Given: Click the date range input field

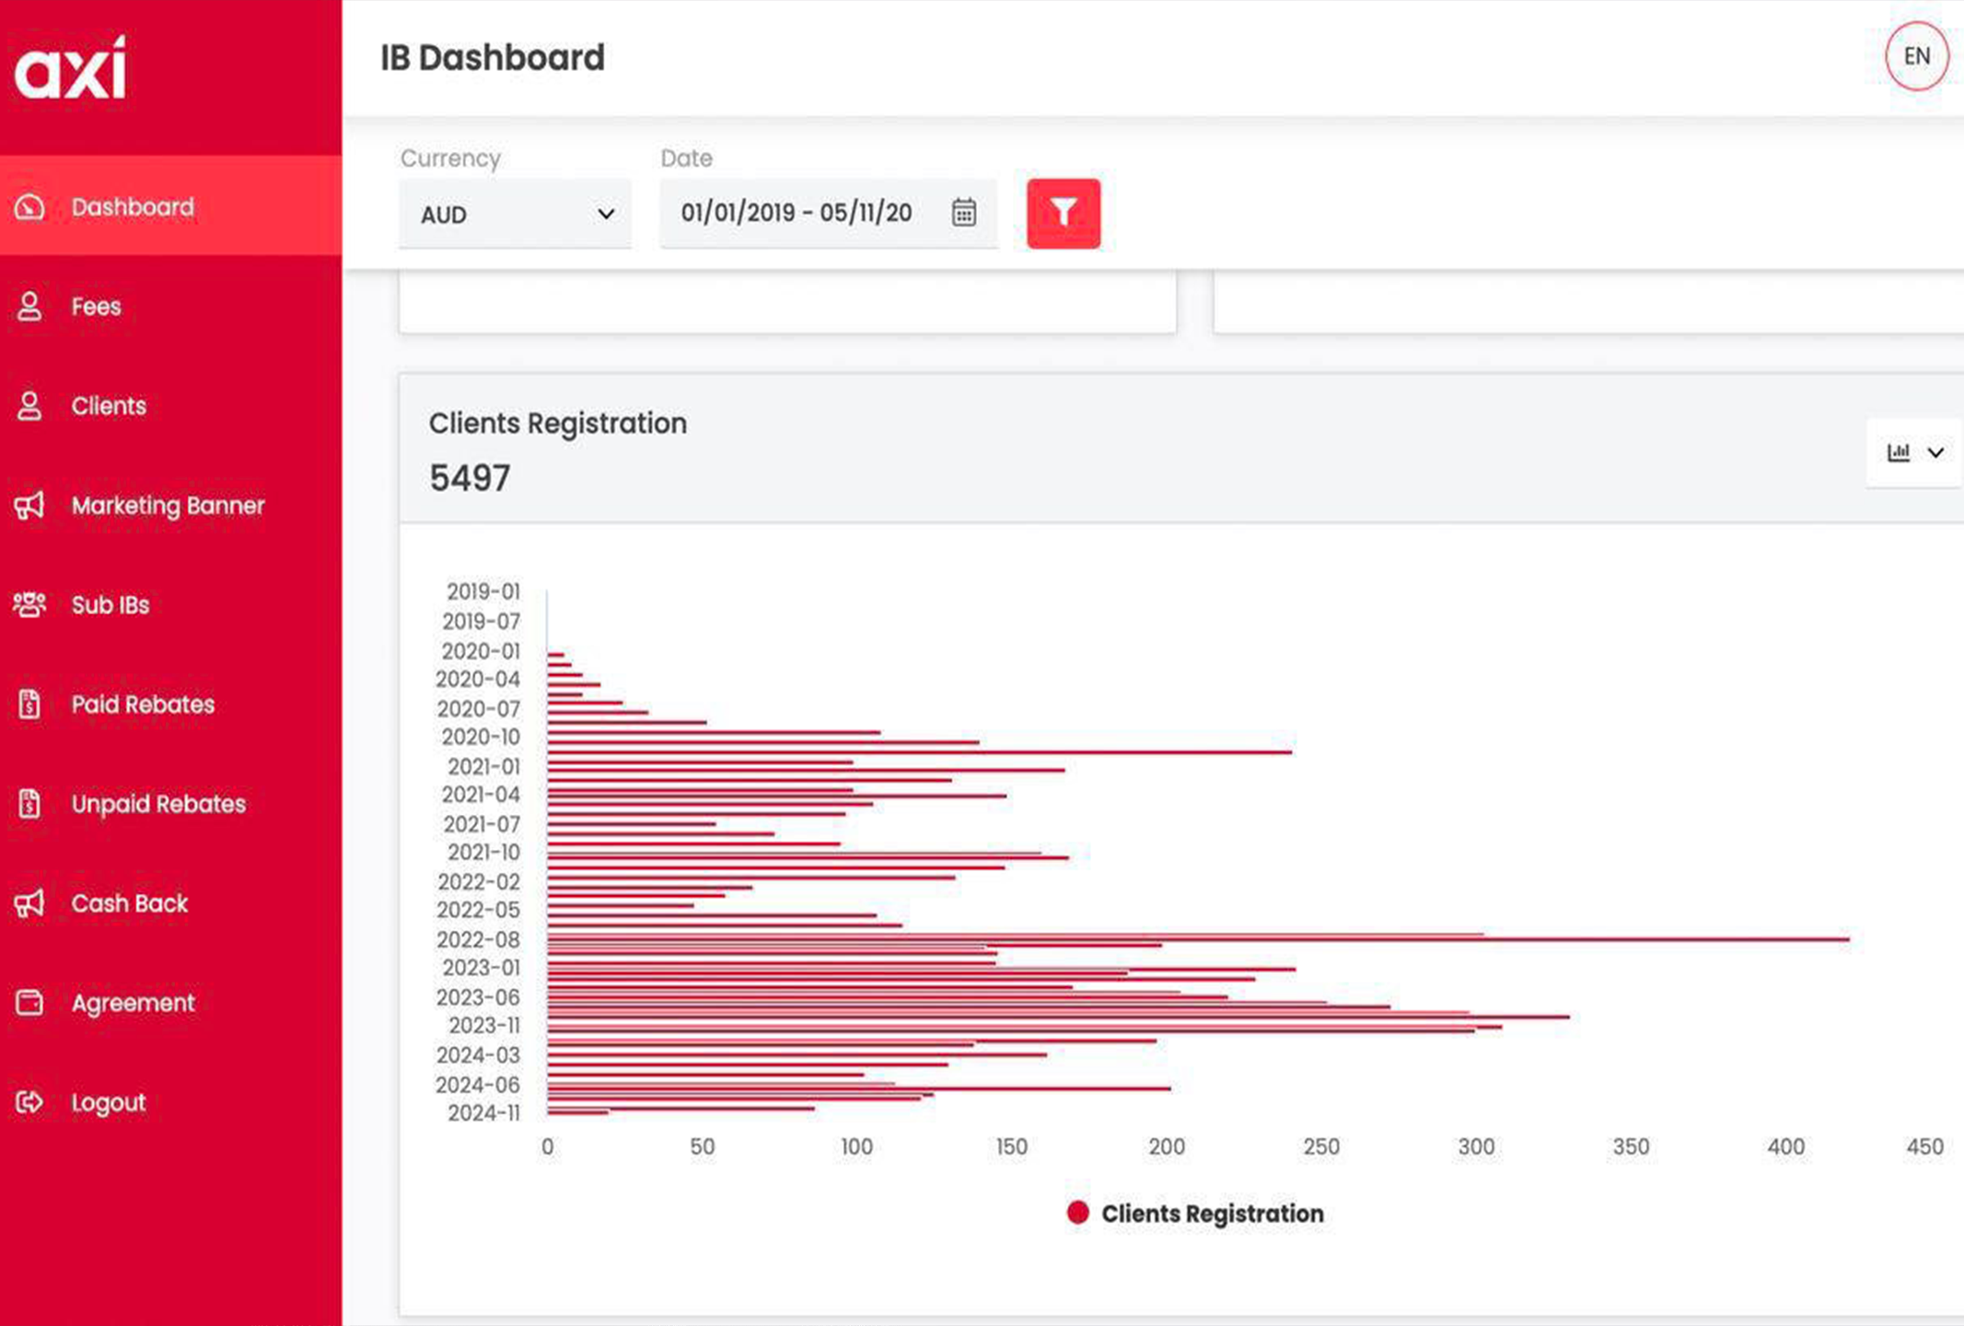Looking at the screenshot, I should click(796, 213).
